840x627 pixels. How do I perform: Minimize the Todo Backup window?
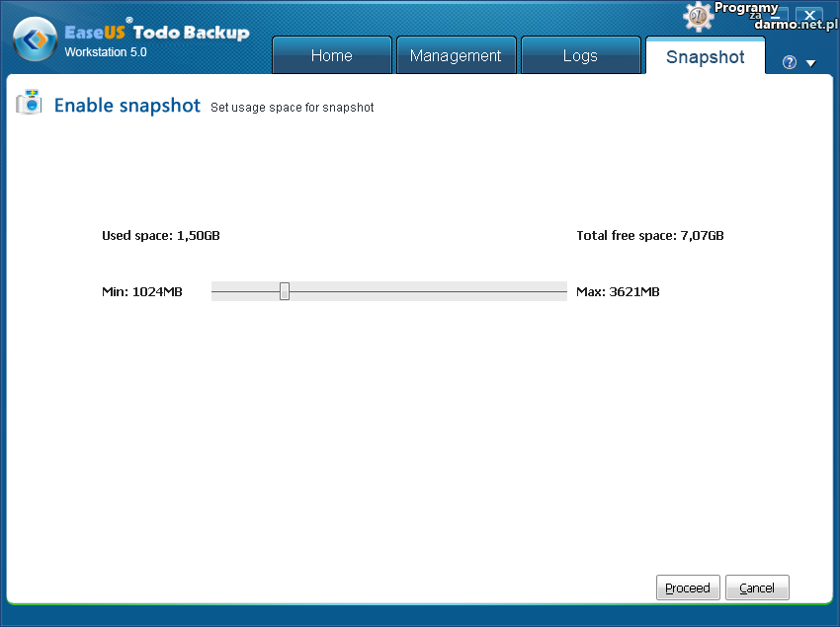click(x=778, y=16)
